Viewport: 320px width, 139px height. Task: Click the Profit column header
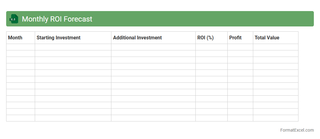coord(235,38)
